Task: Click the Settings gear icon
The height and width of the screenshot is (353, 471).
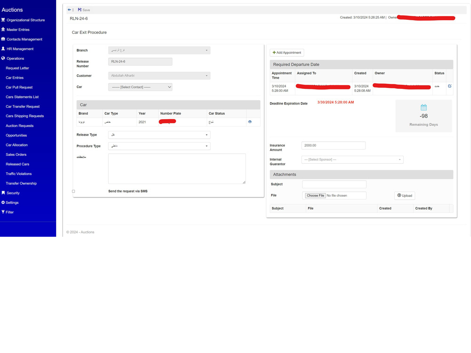Action: 3,202
